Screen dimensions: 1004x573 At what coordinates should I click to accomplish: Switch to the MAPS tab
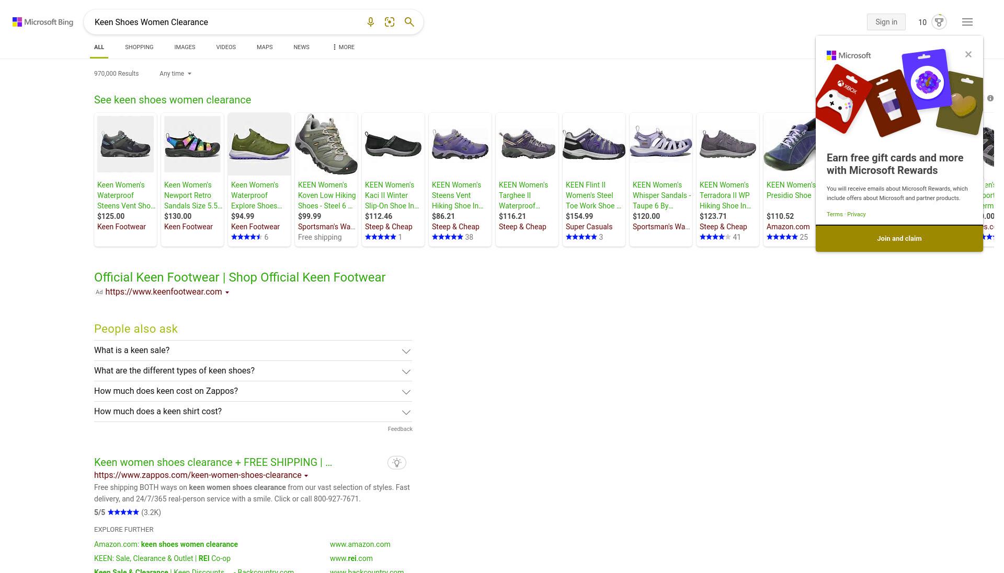point(265,47)
